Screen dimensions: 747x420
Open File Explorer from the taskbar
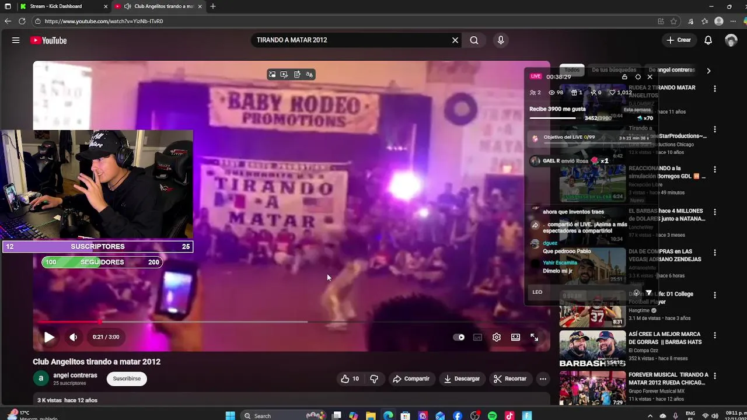[x=371, y=416]
